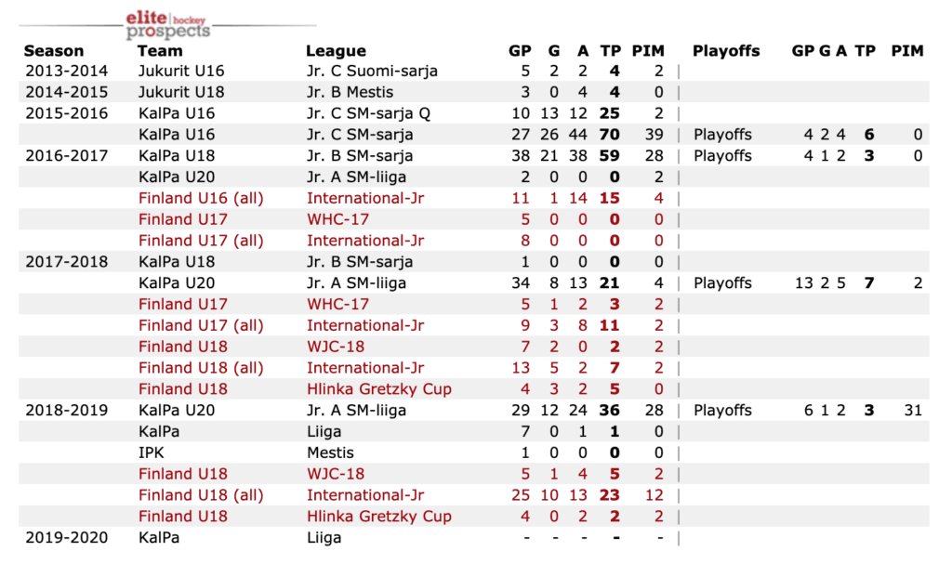Click the 70 total points value
952x564 pixels.
(x=609, y=135)
